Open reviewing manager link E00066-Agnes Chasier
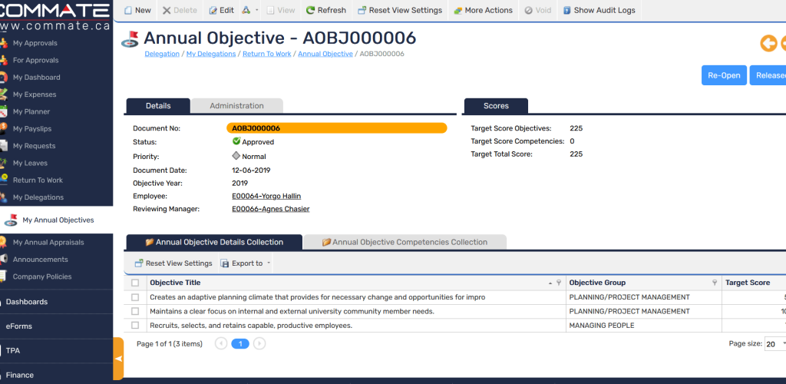The height and width of the screenshot is (384, 786). click(x=271, y=209)
